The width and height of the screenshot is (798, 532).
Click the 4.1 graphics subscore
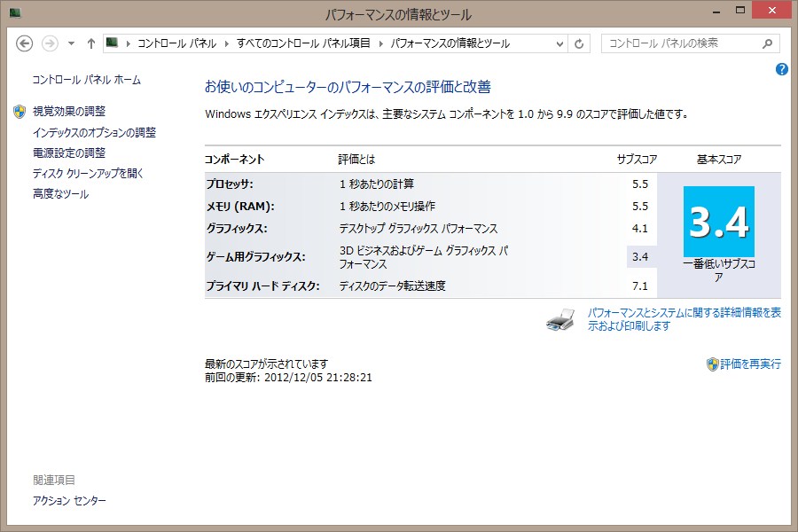click(640, 229)
